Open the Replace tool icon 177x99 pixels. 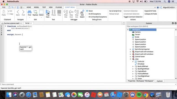[x=35, y=12]
